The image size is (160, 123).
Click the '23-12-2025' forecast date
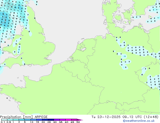(109, 117)
